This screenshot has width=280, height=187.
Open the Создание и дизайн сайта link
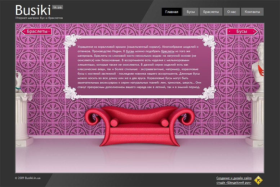234,178
